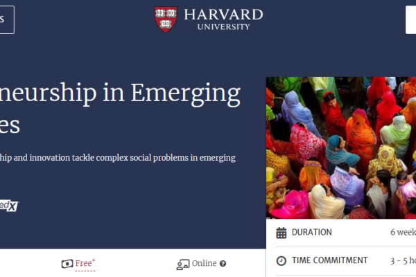Screen dimensions: 416x277
Task: Click the 6 weeks duration value
Action: pyautogui.click(x=403, y=233)
